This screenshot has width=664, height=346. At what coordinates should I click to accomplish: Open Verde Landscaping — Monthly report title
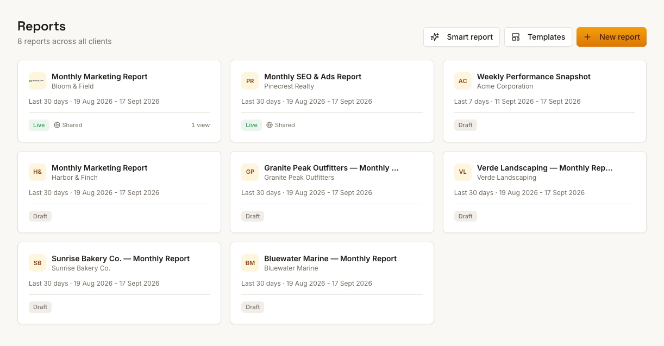tap(544, 168)
